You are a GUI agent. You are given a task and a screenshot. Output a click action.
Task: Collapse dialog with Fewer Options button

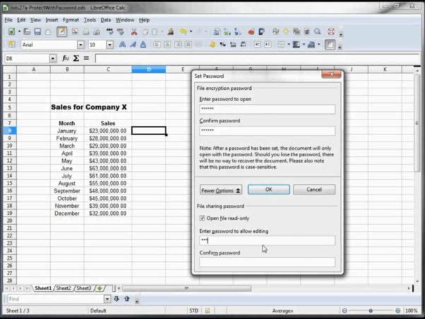(x=221, y=190)
